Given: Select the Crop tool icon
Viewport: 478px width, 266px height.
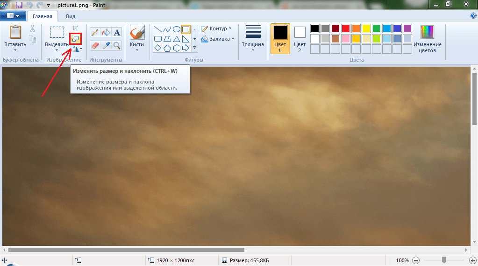Looking at the screenshot, I should pyautogui.click(x=75, y=28).
